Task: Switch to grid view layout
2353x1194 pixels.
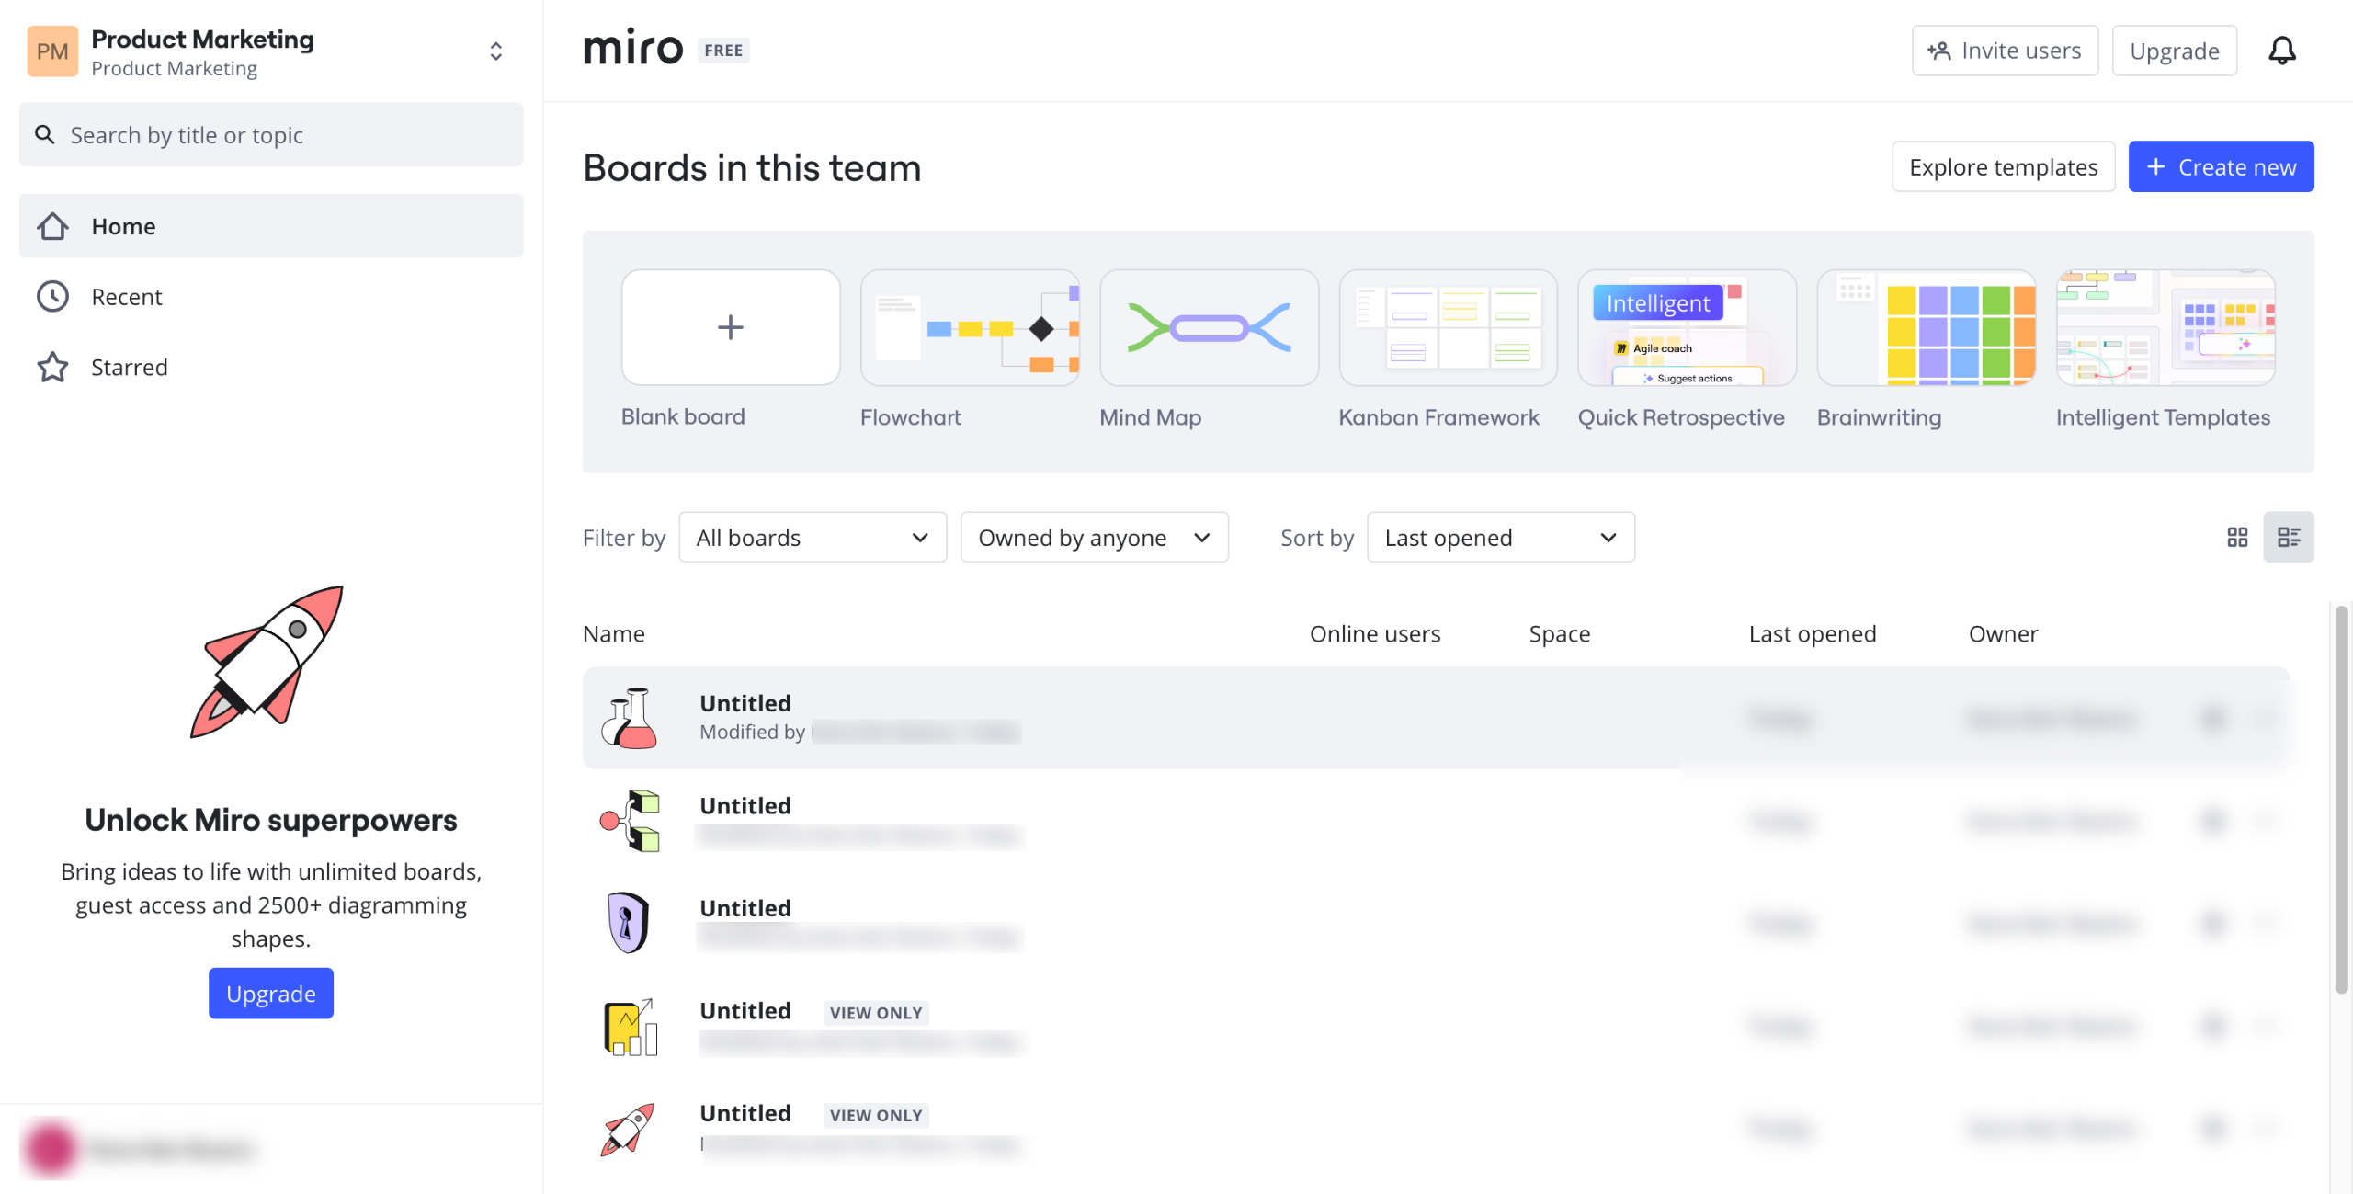Action: point(2237,538)
